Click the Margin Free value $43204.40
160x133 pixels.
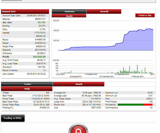pyautogui.click(x=41, y=46)
